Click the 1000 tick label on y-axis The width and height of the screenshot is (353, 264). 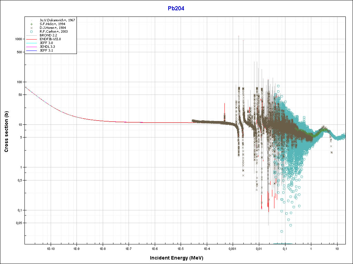[x=18, y=39]
